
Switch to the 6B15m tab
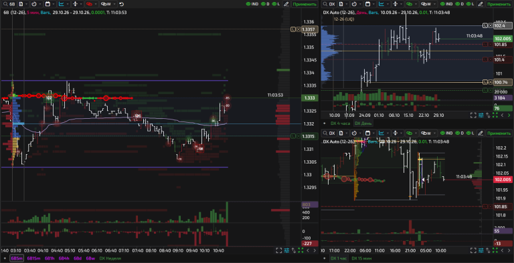33,258
